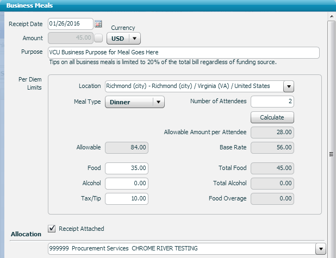
Task: Click the Total Food value 45.00
Action: pyautogui.click(x=272, y=168)
